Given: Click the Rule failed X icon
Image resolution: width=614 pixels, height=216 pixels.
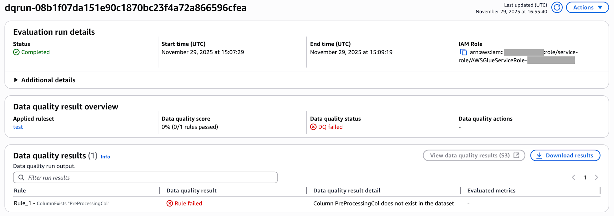Looking at the screenshot, I should point(169,203).
